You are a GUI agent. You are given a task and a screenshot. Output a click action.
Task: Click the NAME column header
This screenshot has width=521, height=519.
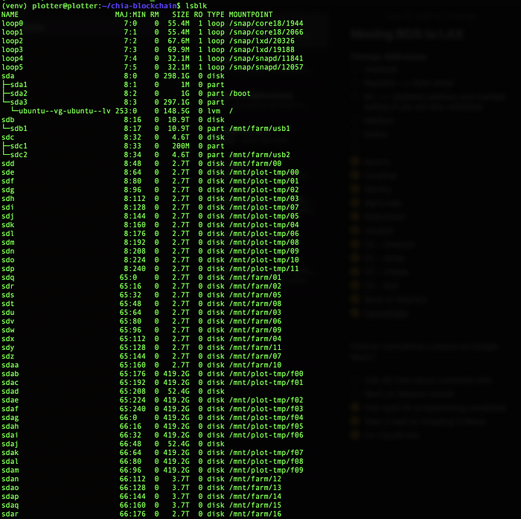(10, 15)
